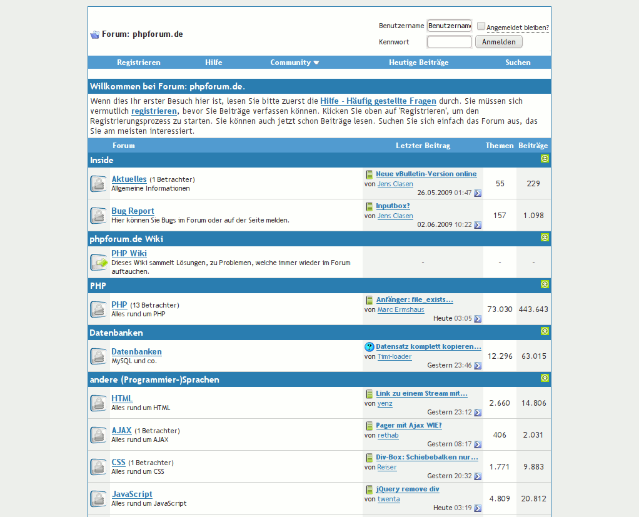Open the PHP Wiki link
The height and width of the screenshot is (517, 639).
click(129, 253)
